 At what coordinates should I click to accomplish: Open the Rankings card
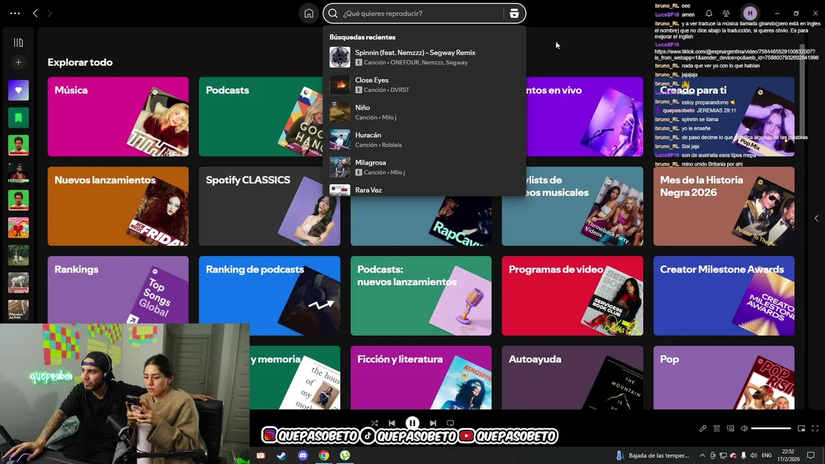(118, 290)
